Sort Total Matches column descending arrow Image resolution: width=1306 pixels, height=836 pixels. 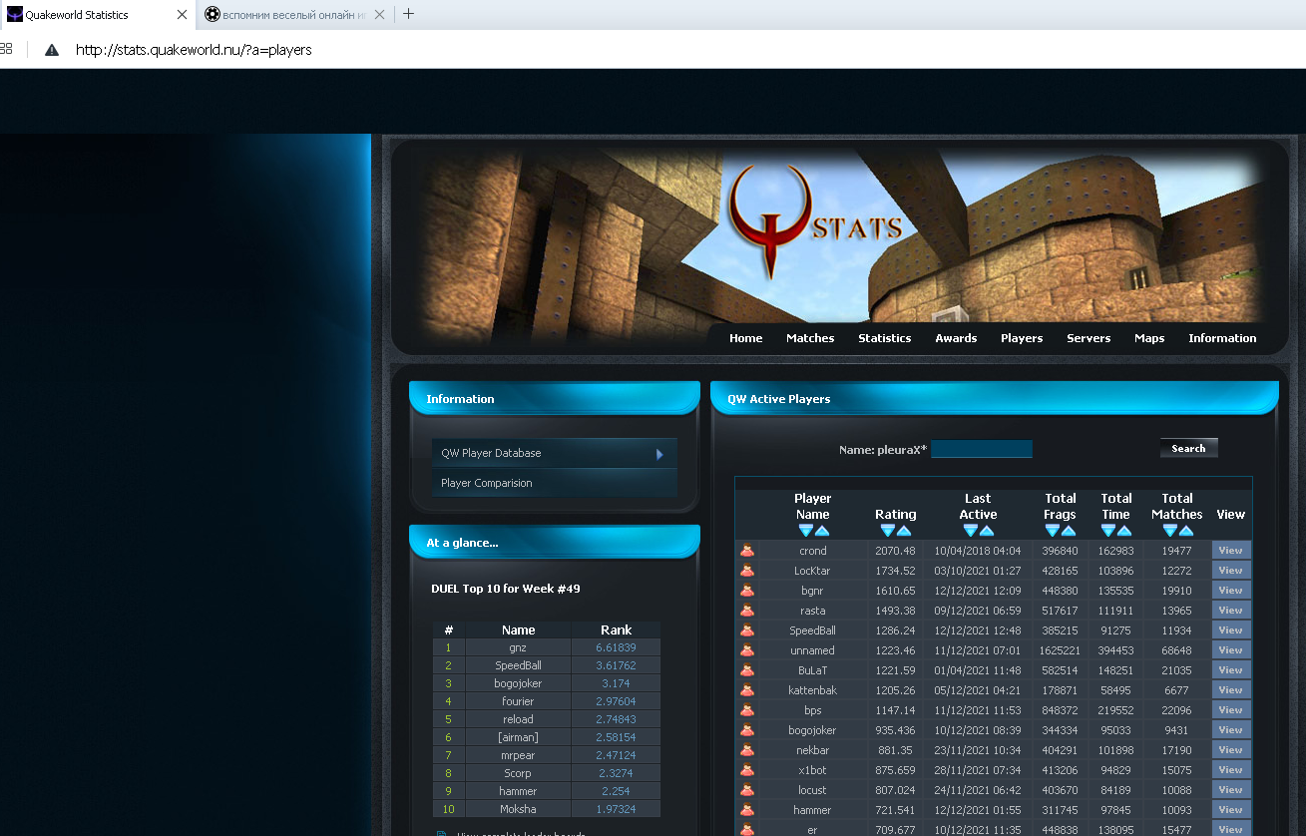1169,531
